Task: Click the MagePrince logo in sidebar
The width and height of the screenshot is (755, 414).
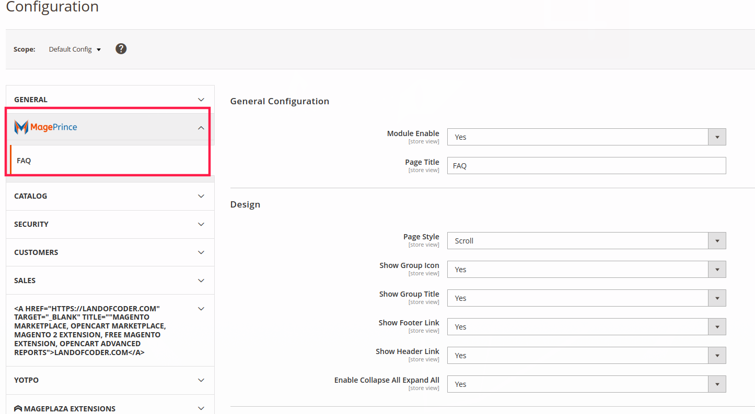Action: 46,127
